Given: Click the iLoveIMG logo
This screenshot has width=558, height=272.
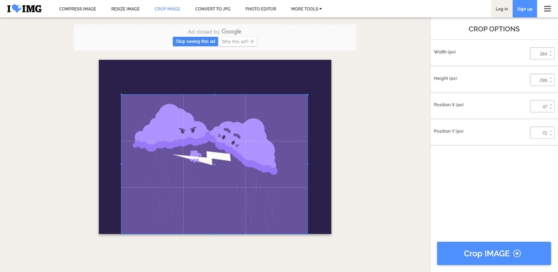Looking at the screenshot, I should point(24,9).
